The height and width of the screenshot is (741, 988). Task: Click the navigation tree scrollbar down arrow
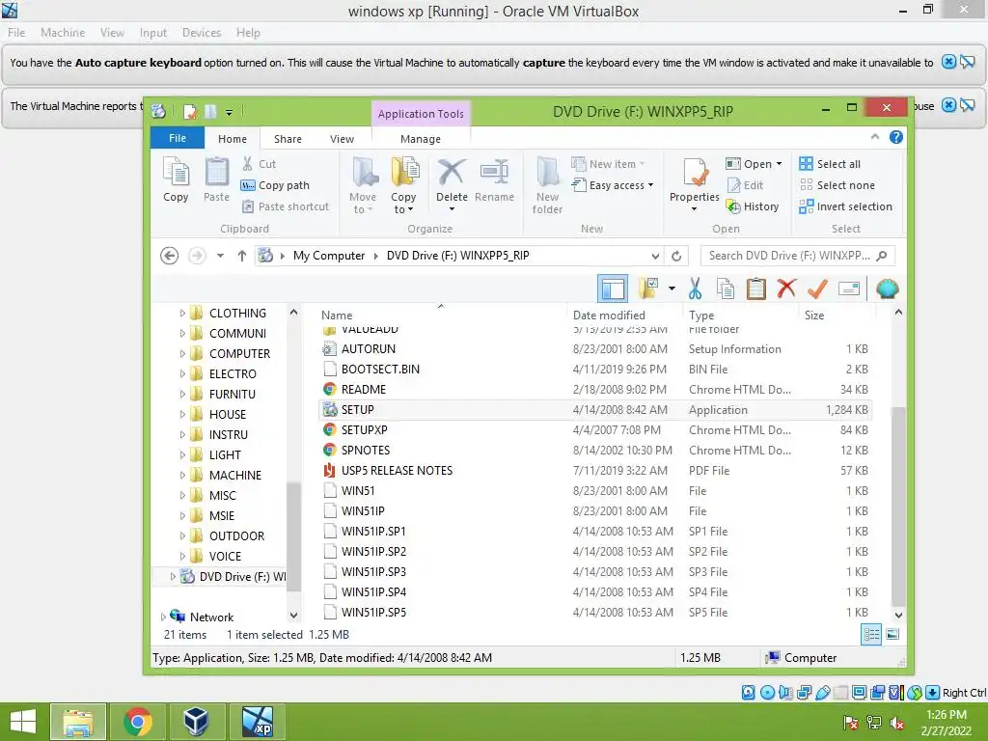293,616
